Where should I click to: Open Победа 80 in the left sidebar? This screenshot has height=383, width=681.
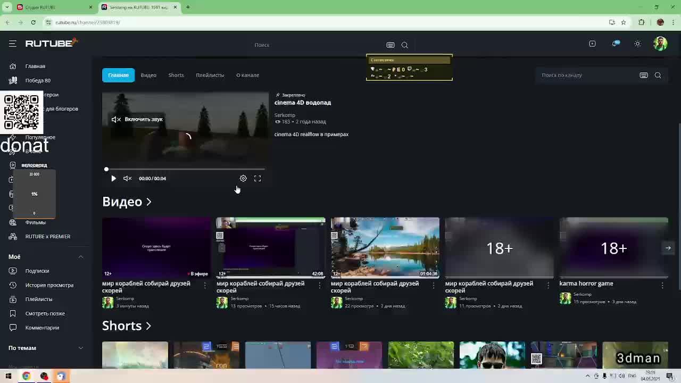click(38, 80)
